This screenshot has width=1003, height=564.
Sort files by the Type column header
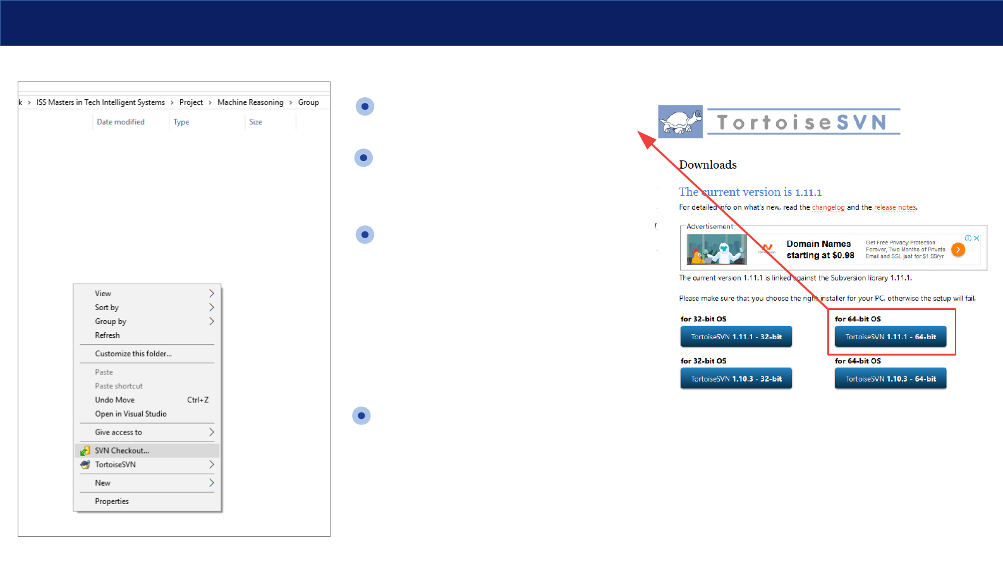click(181, 122)
